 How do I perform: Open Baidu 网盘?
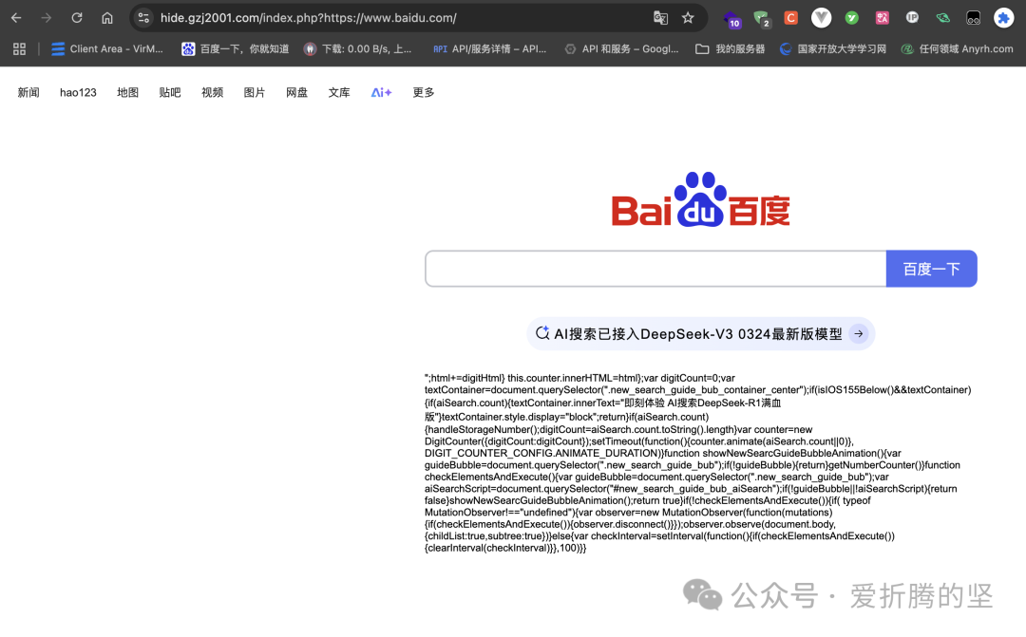coord(296,93)
